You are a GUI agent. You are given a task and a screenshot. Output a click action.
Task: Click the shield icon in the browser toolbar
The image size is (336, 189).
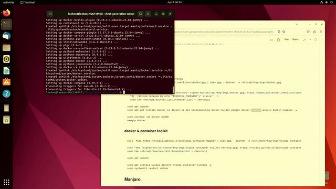click(x=308, y=31)
